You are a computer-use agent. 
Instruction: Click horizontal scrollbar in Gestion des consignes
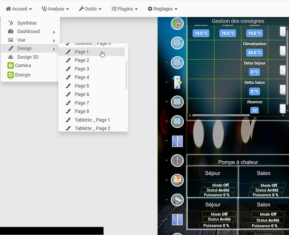tap(221, 115)
